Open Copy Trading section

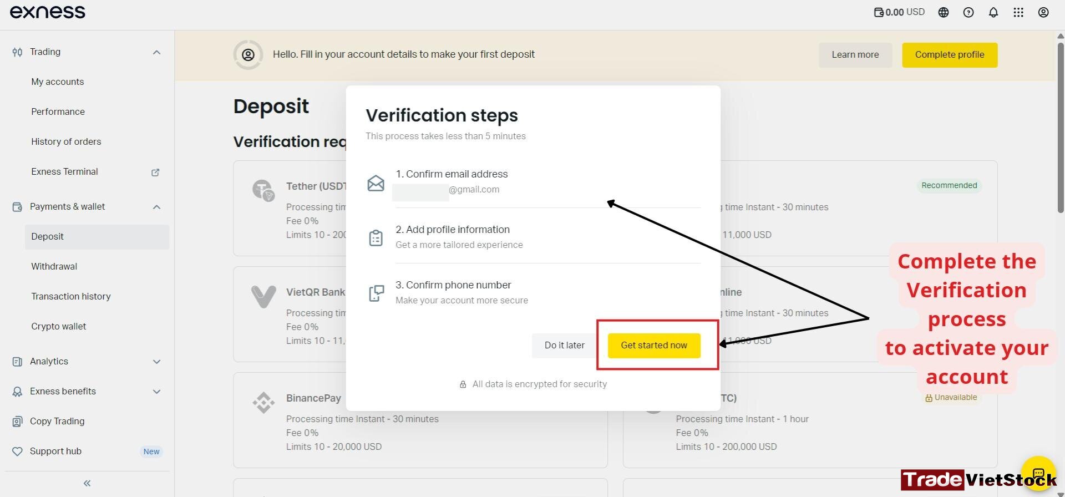pyautogui.click(x=57, y=421)
